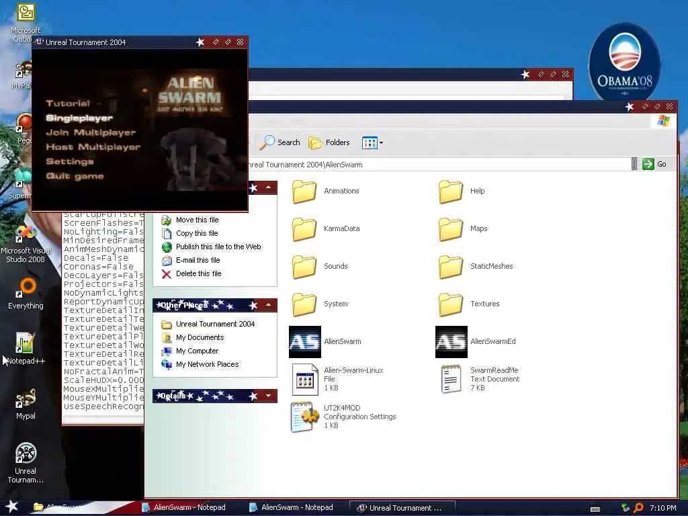Switch to Unreal Tournament taskbar button
The height and width of the screenshot is (516, 688).
[x=402, y=508]
